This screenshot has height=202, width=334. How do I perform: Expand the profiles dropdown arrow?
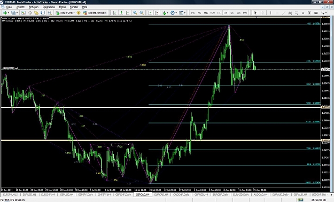pyautogui.click(x=17, y=13)
